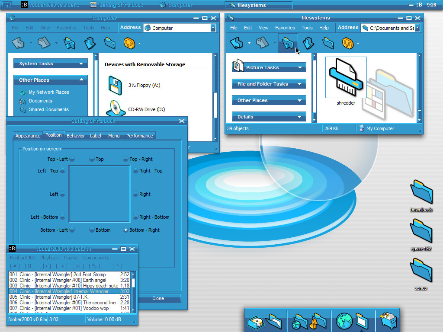Image resolution: width=443 pixels, height=332 pixels.
Task: Select track 005 07-T.K. in playlist
Action: pos(69,297)
